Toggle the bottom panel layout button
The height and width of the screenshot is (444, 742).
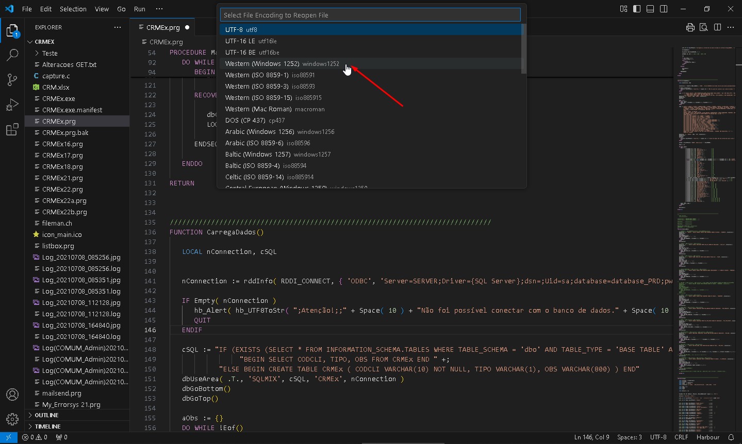(x=650, y=9)
